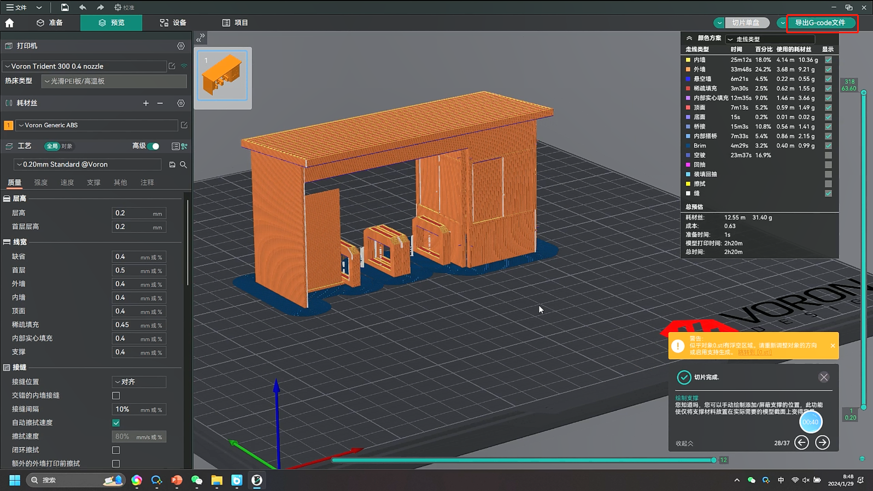This screenshot has height=491, width=873.
Task: Expand hot bed type dropdown
Action: [114, 81]
